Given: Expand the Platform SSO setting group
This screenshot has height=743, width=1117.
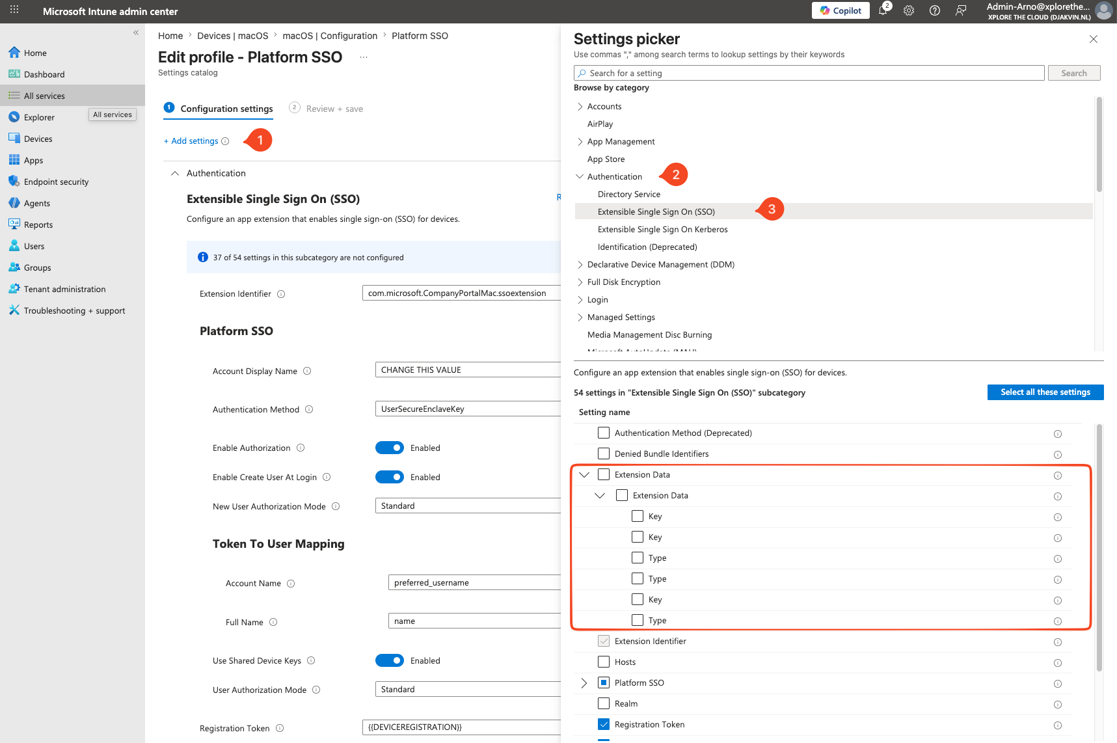Looking at the screenshot, I should pos(584,682).
